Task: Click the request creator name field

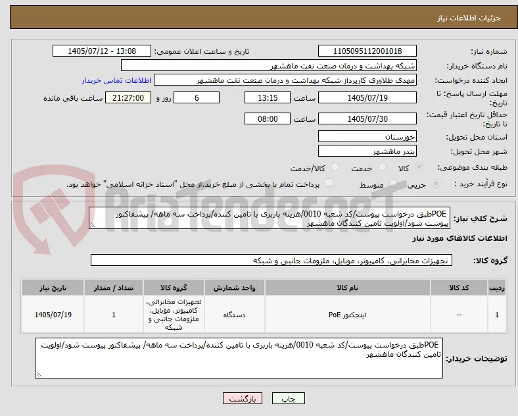Action: 285,80
